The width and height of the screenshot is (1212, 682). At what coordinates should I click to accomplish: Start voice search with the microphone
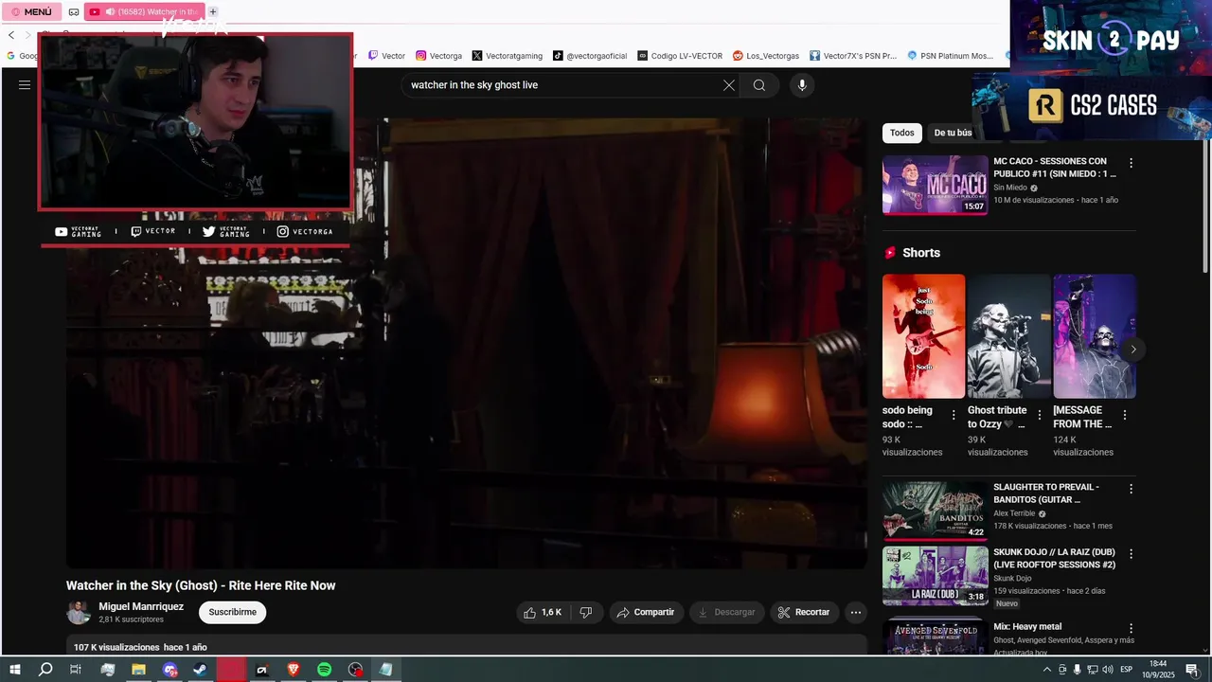pos(802,85)
